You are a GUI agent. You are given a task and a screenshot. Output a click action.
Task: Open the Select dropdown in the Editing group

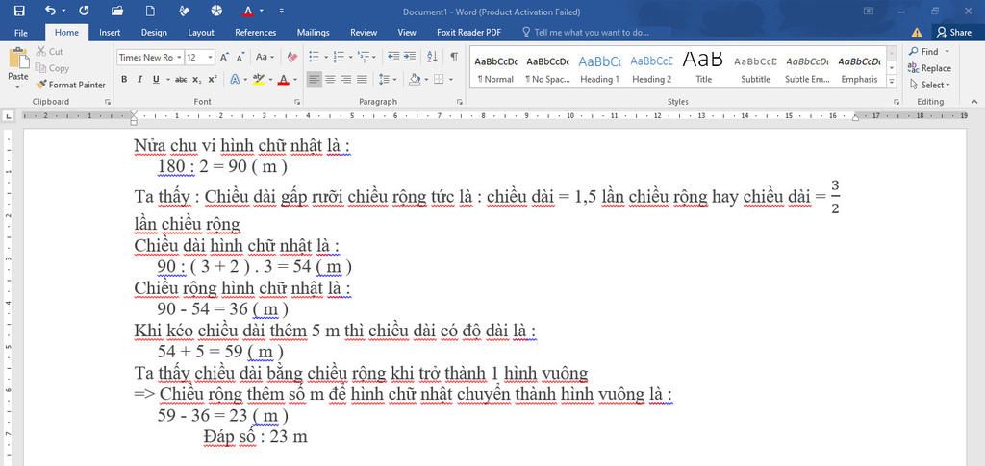[929, 84]
